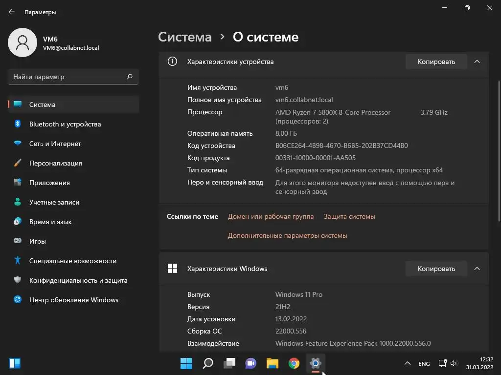Open File Explorer from taskbar
Image resolution: width=501 pixels, height=375 pixels.
[x=273, y=363]
